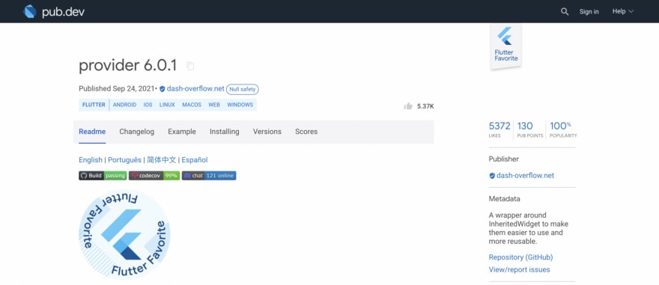Open the Repository (GitHub) link
659x285 pixels.
520,257
